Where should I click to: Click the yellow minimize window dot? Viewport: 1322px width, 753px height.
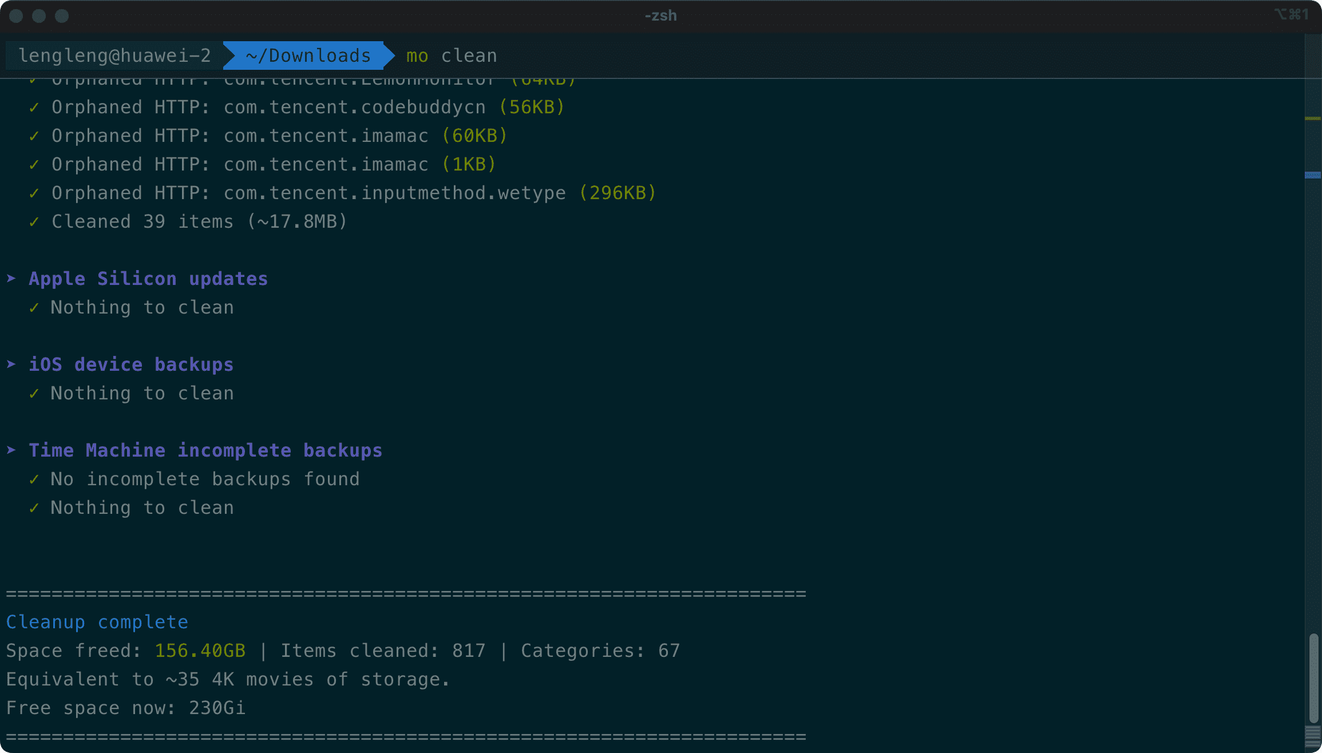click(x=39, y=16)
